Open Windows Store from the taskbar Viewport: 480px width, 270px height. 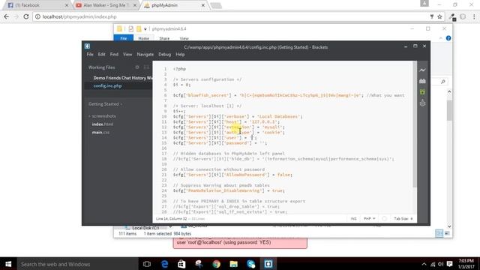[181, 264]
